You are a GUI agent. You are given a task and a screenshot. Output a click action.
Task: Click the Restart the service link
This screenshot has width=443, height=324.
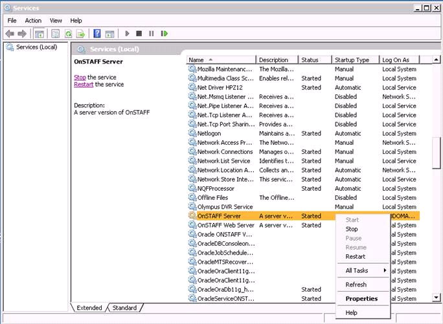pyautogui.click(x=84, y=84)
